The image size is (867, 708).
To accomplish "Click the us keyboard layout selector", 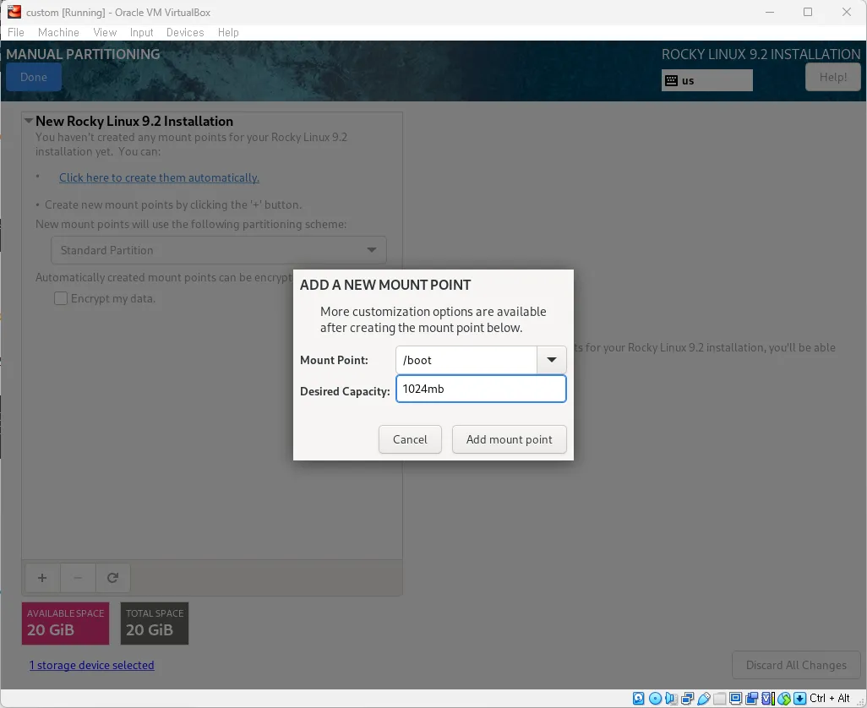I will (x=707, y=80).
